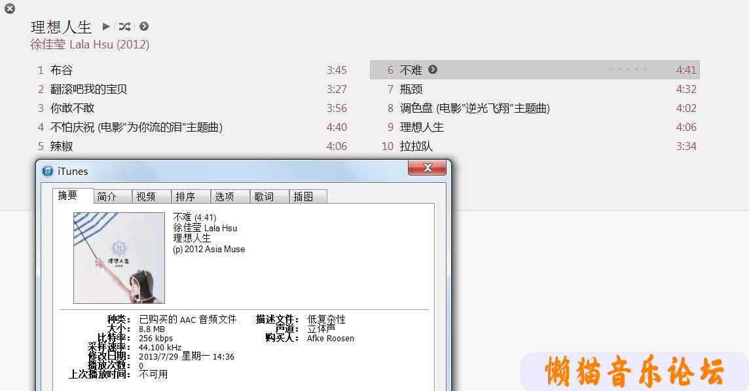Switch to the 简介 tab
The height and width of the screenshot is (391, 749).
pos(113,196)
